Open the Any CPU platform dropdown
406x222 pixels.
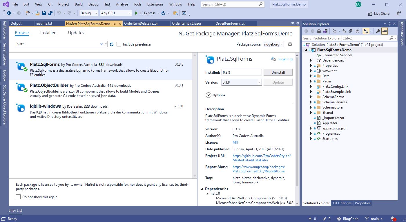coord(116,13)
